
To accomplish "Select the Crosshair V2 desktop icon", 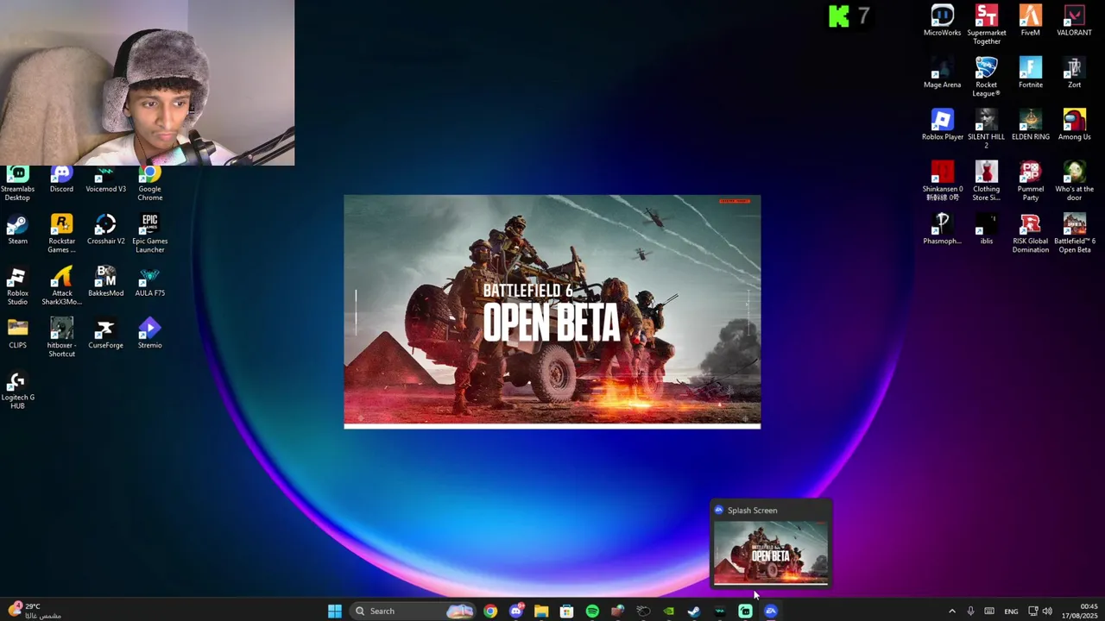I will click(x=105, y=230).
